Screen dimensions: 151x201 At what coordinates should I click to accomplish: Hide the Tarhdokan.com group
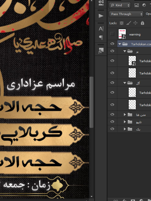click(x=112, y=44)
